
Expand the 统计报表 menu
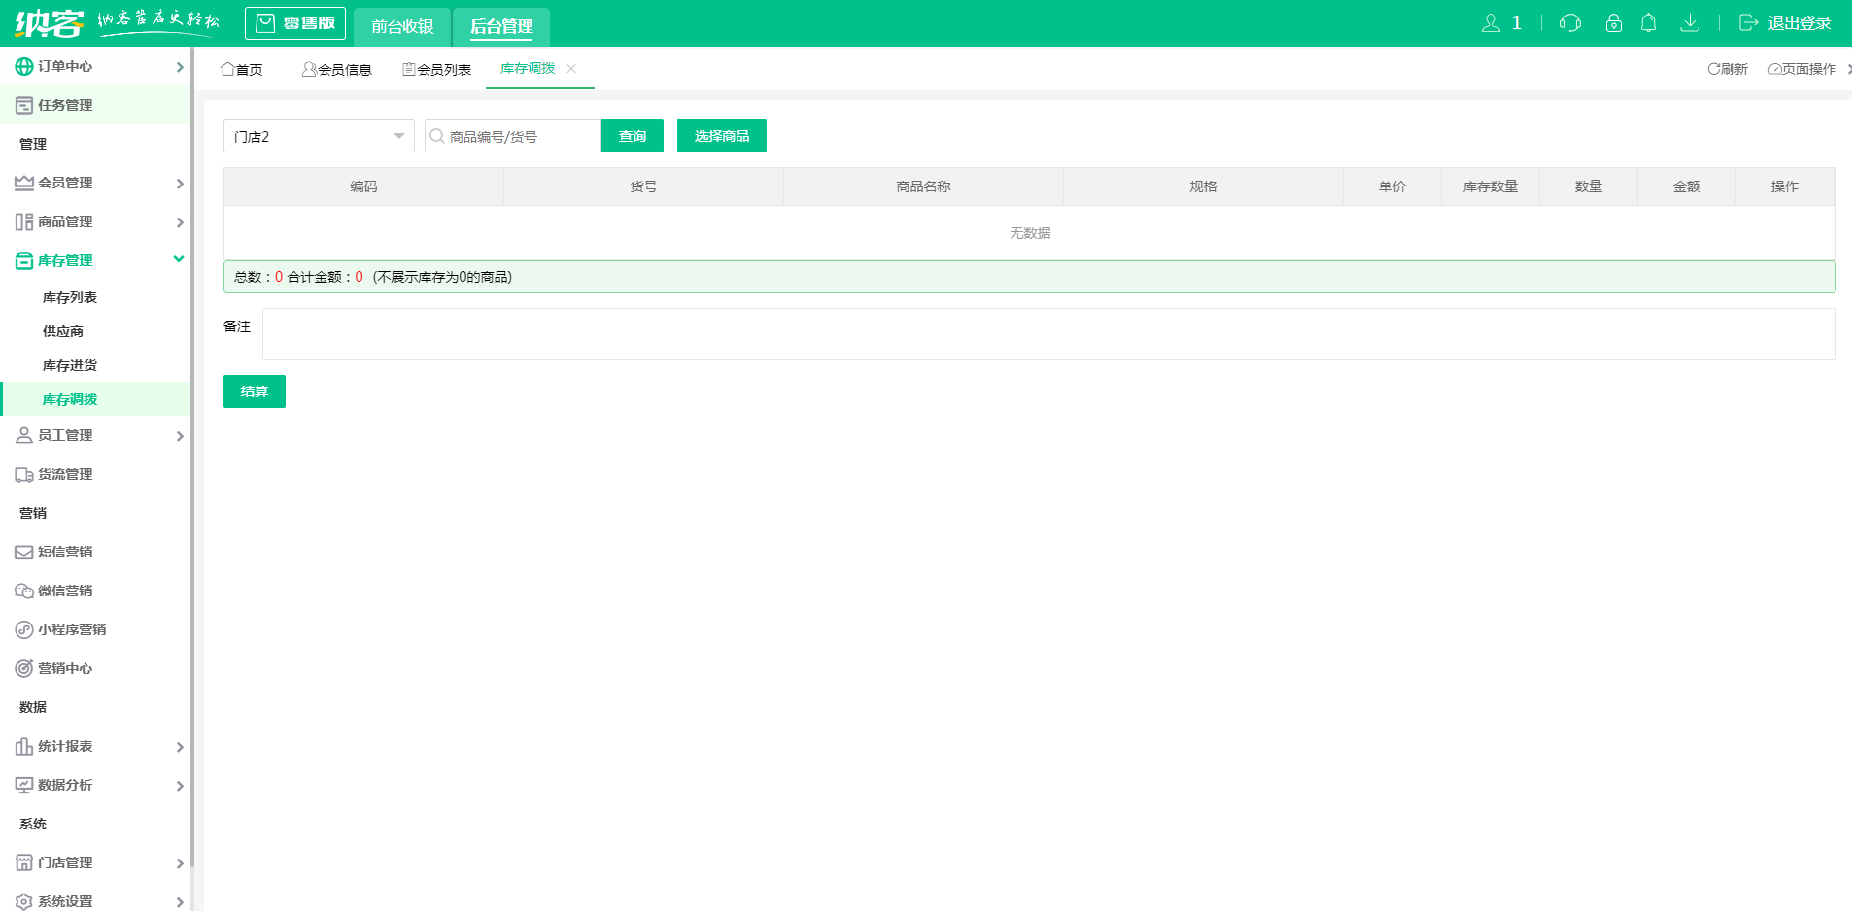[x=95, y=746]
